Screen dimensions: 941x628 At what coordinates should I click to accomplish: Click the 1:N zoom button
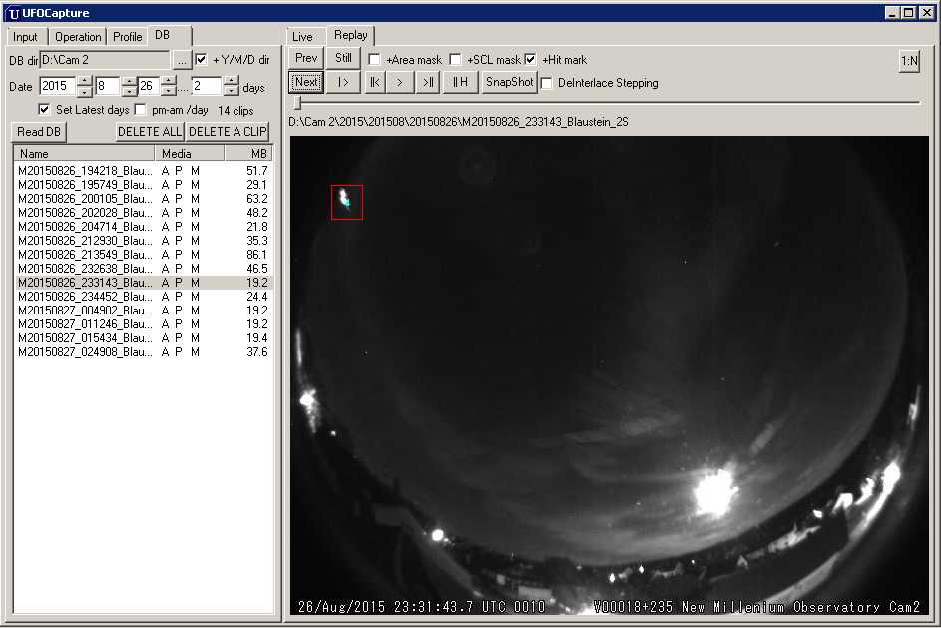(x=909, y=61)
